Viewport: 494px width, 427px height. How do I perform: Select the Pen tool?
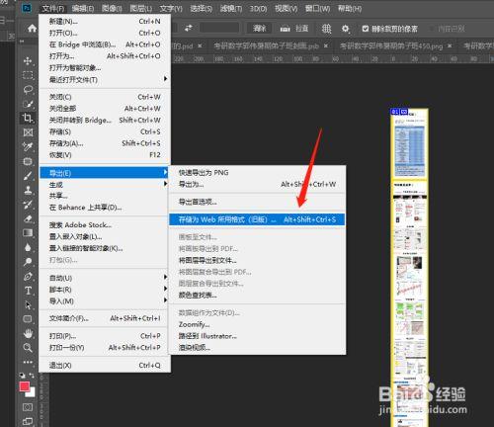28,277
